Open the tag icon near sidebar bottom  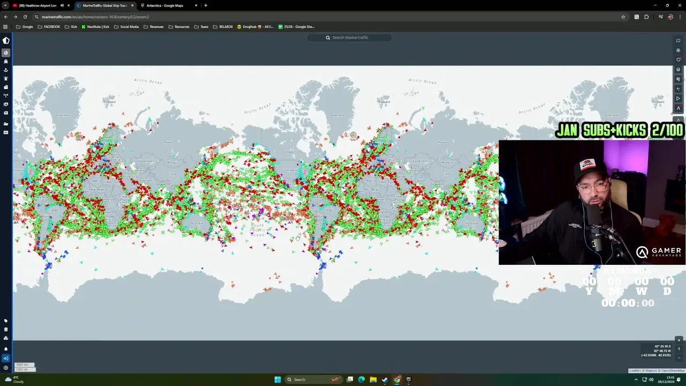(x=6, y=321)
